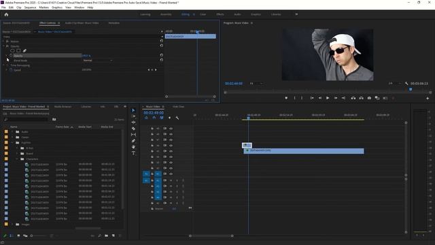This screenshot has height=245, width=435.
Task: Click the Home icon
Action: pos(6,14)
